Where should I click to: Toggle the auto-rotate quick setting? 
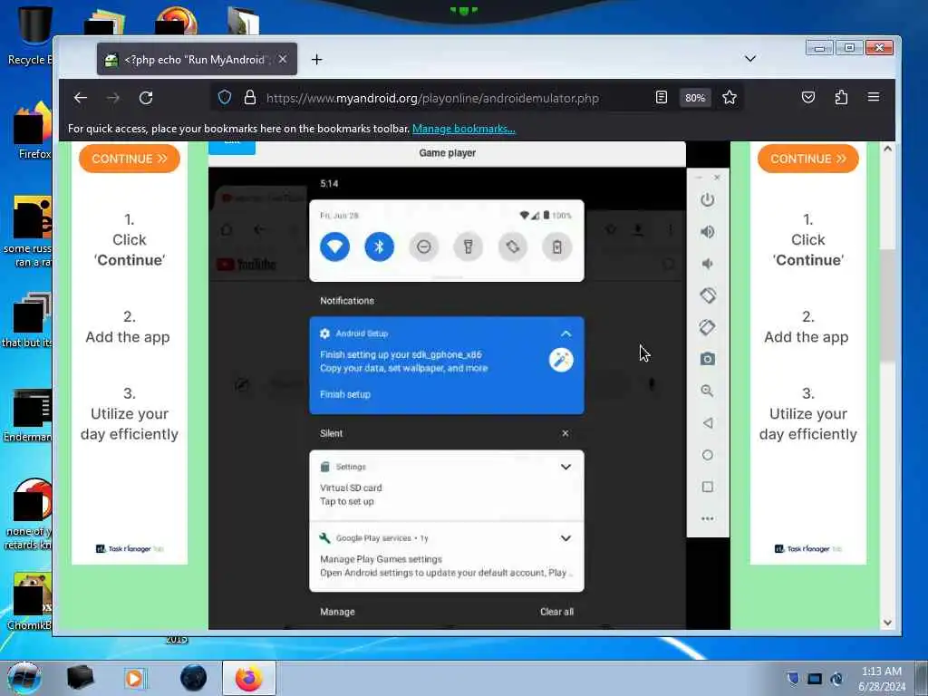point(513,246)
